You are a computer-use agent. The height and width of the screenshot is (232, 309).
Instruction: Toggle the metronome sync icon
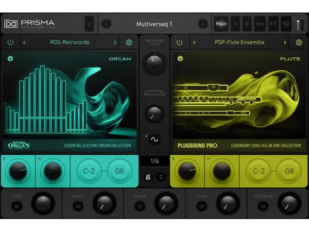148,177
